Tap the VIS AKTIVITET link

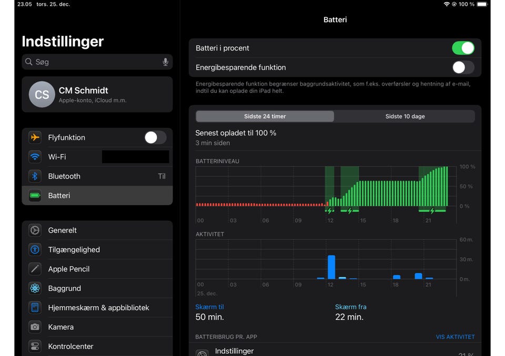[x=455, y=337]
